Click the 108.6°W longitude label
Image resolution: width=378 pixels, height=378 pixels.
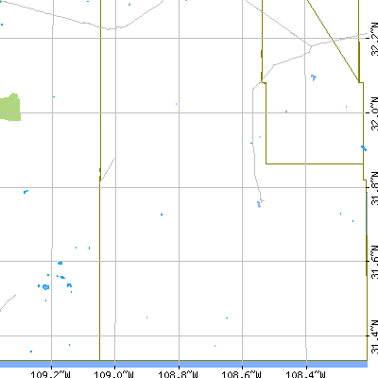pyautogui.click(x=242, y=374)
